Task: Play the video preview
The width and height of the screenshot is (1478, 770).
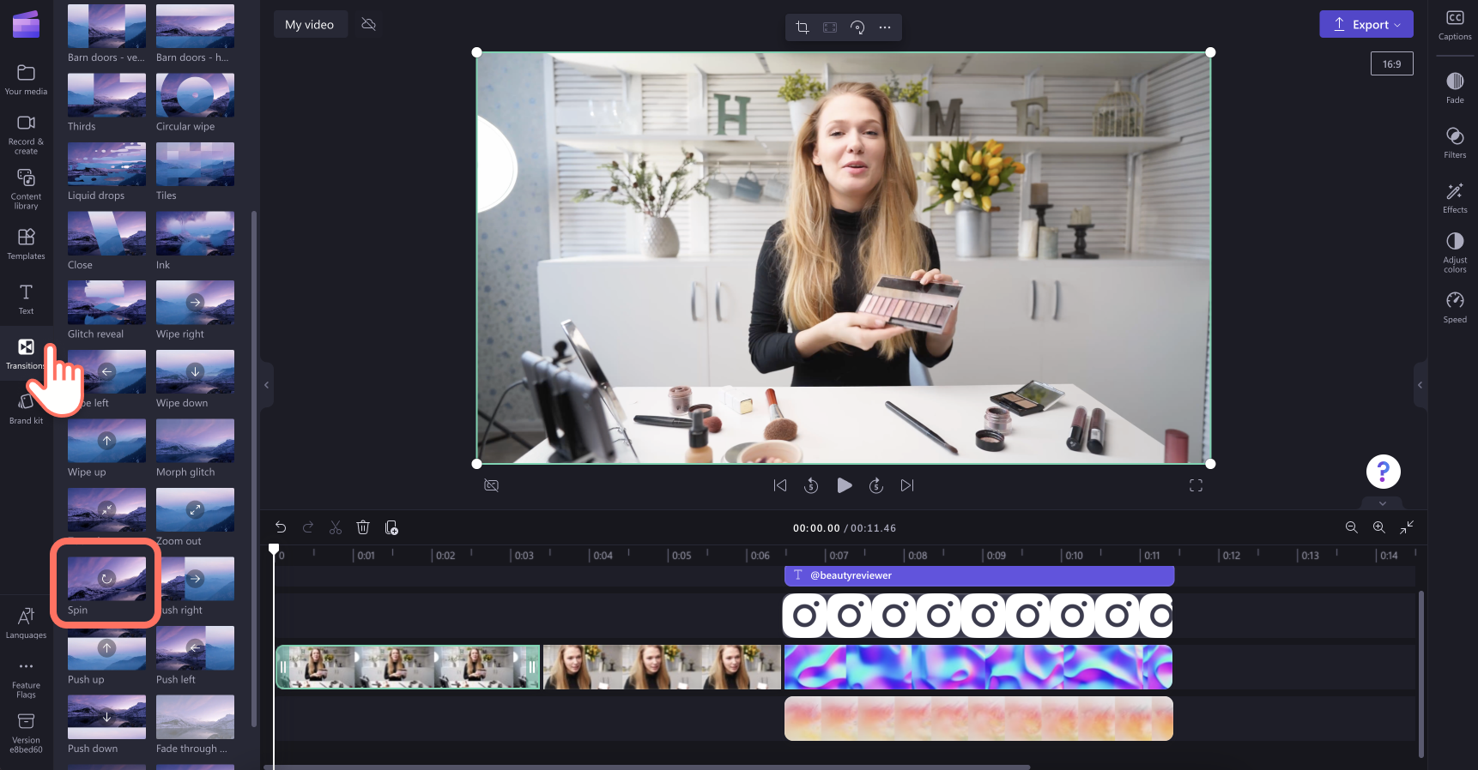Action: pos(845,485)
